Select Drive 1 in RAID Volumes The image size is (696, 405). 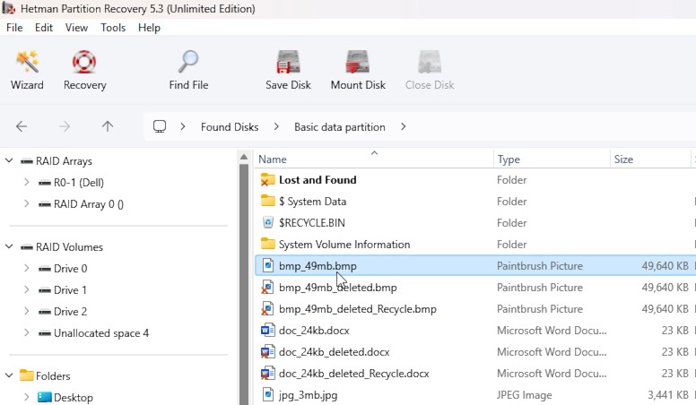click(x=70, y=290)
